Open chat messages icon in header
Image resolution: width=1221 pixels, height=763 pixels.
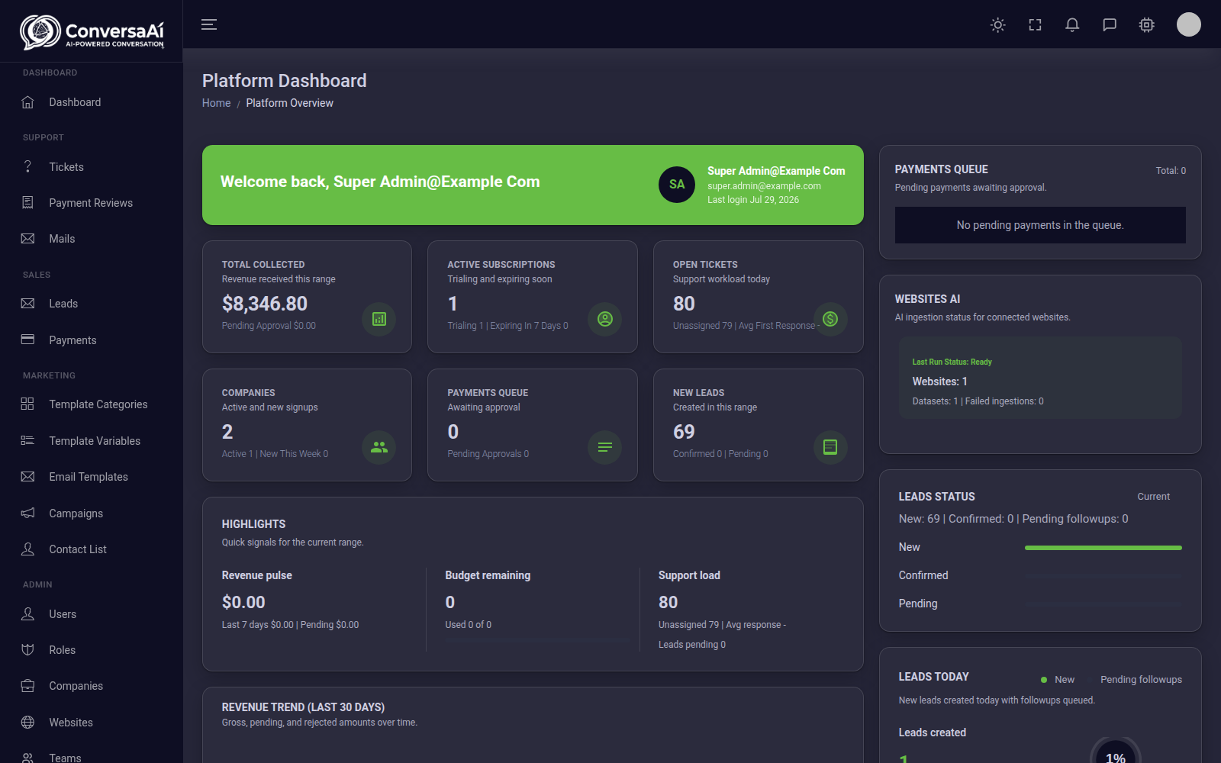pos(1110,24)
